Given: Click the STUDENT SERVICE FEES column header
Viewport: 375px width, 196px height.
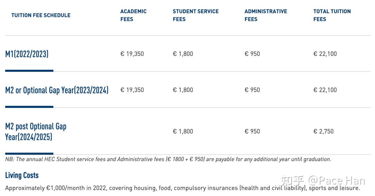Looking at the screenshot, I should click(x=195, y=15).
